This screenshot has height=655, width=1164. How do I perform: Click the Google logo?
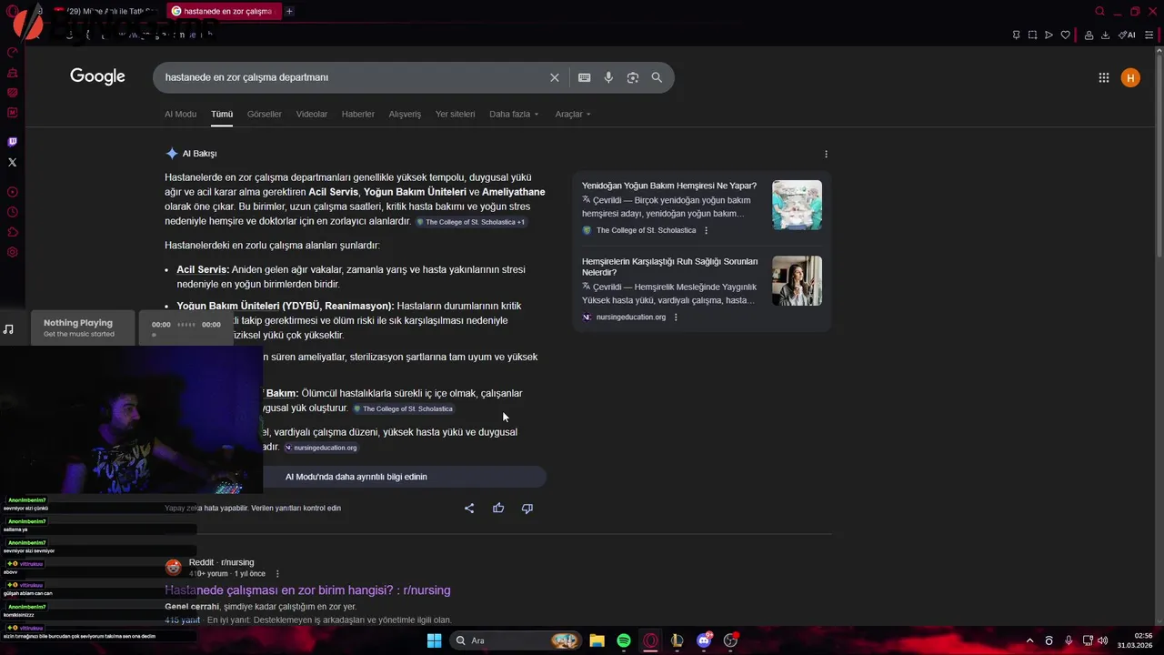point(97,76)
